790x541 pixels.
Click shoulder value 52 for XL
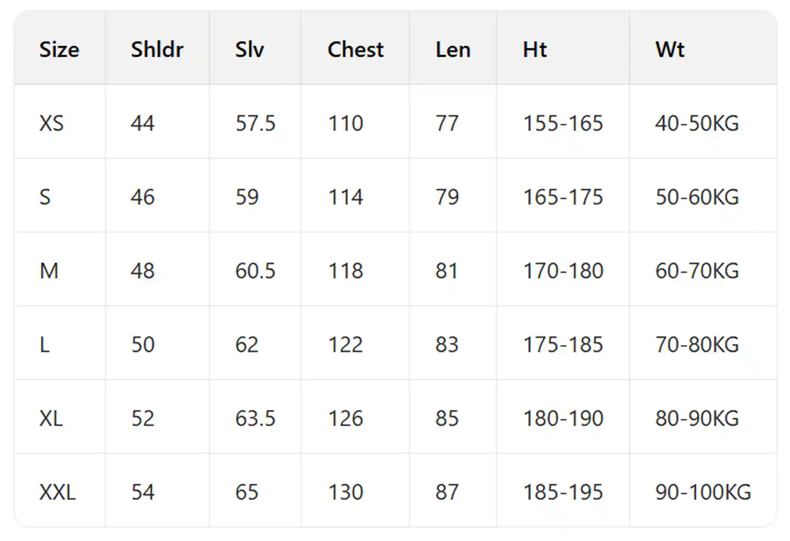pyautogui.click(x=143, y=419)
